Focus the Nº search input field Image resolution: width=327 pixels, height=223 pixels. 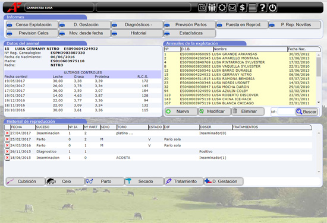point(286,111)
